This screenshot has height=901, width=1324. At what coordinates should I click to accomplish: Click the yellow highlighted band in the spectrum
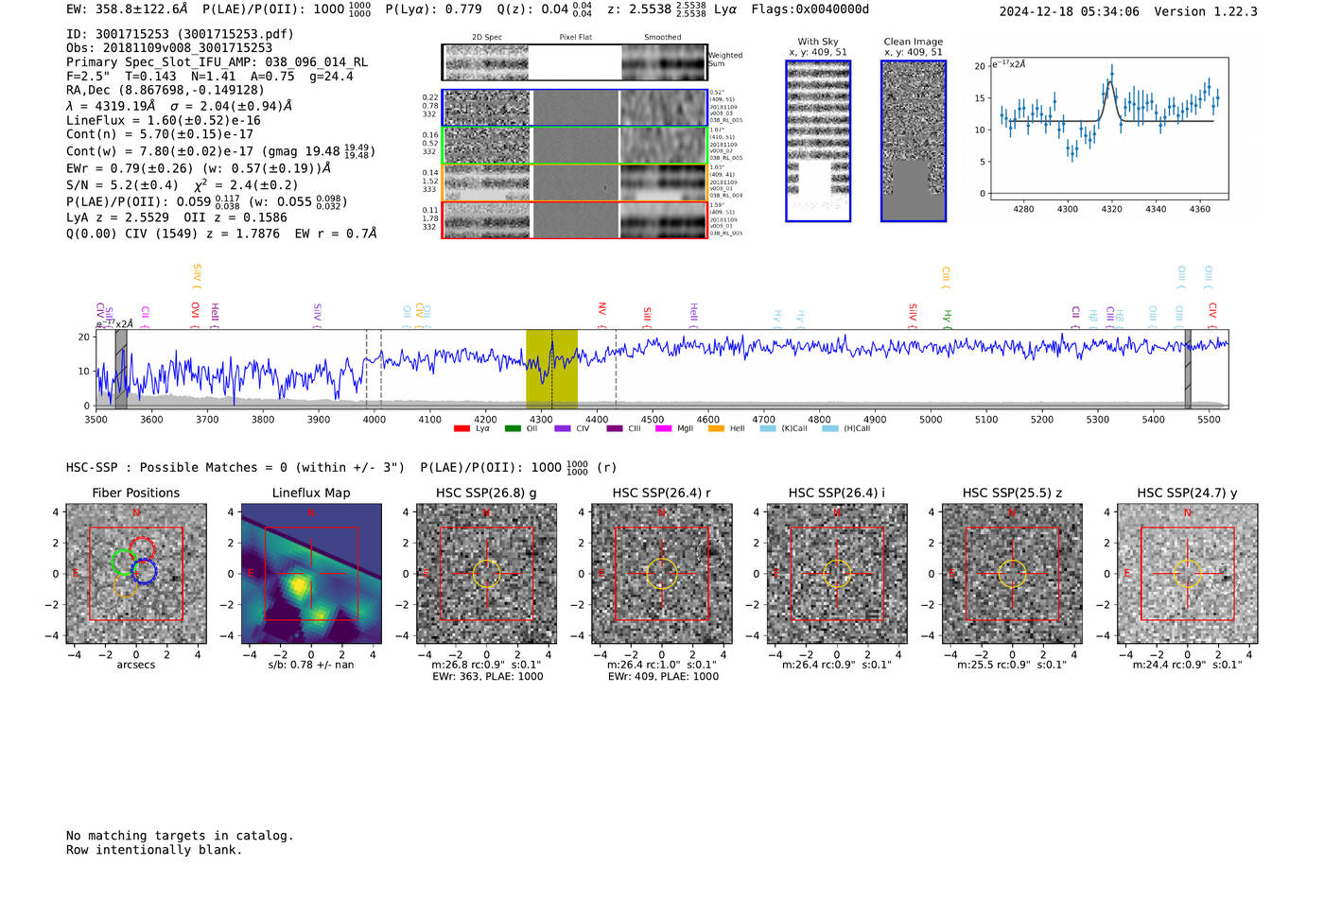pyautogui.click(x=551, y=369)
